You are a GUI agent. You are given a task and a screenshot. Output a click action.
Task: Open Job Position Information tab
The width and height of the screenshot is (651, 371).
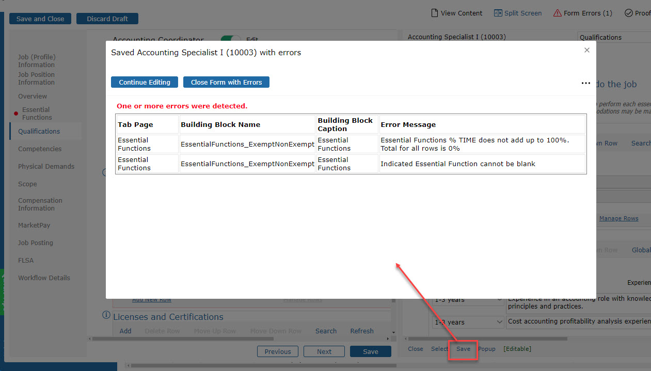click(x=36, y=78)
